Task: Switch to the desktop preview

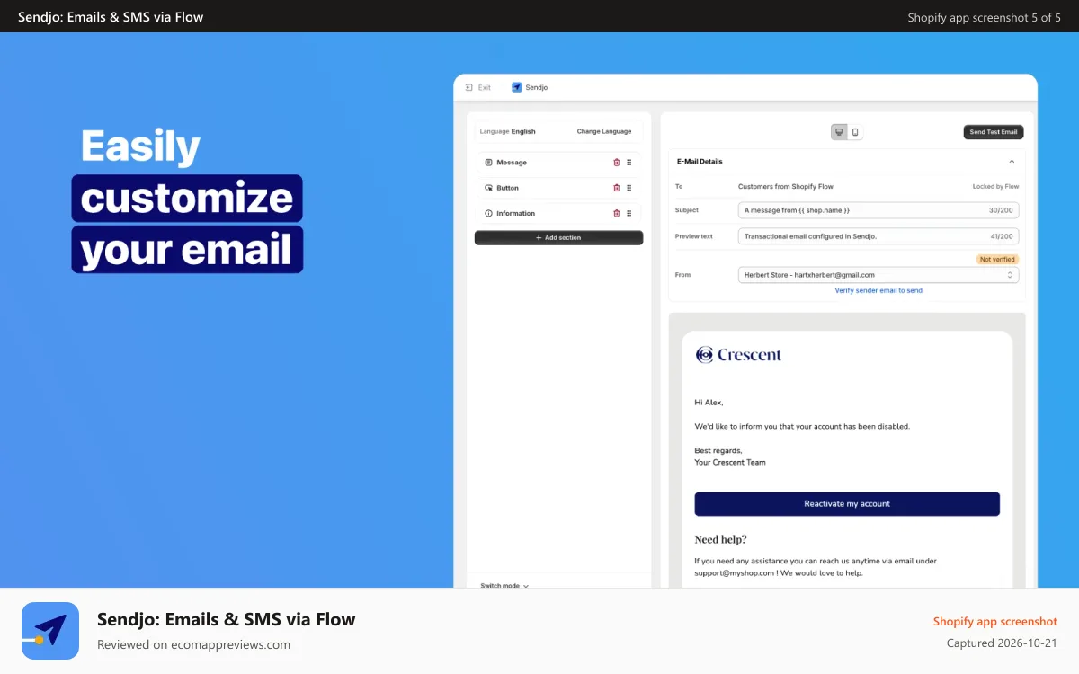Action: click(839, 132)
